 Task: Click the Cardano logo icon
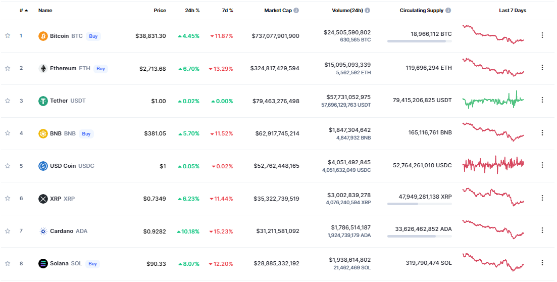click(43, 231)
